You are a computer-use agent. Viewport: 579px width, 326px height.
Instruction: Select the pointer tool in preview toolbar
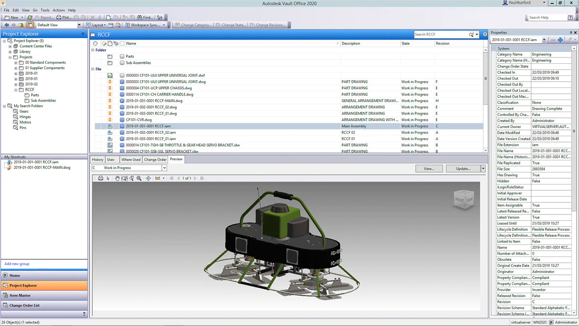[108, 178]
